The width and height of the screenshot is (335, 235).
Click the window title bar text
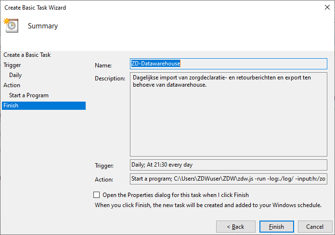[36, 8]
